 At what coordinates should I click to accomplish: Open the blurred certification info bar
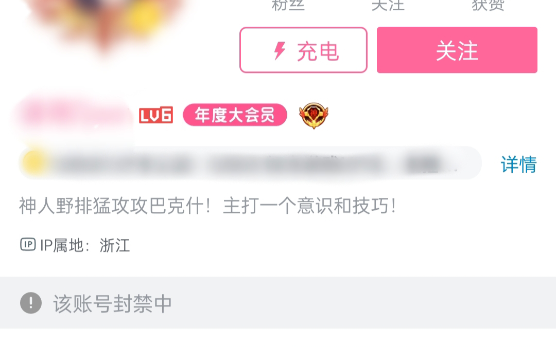tap(250, 163)
